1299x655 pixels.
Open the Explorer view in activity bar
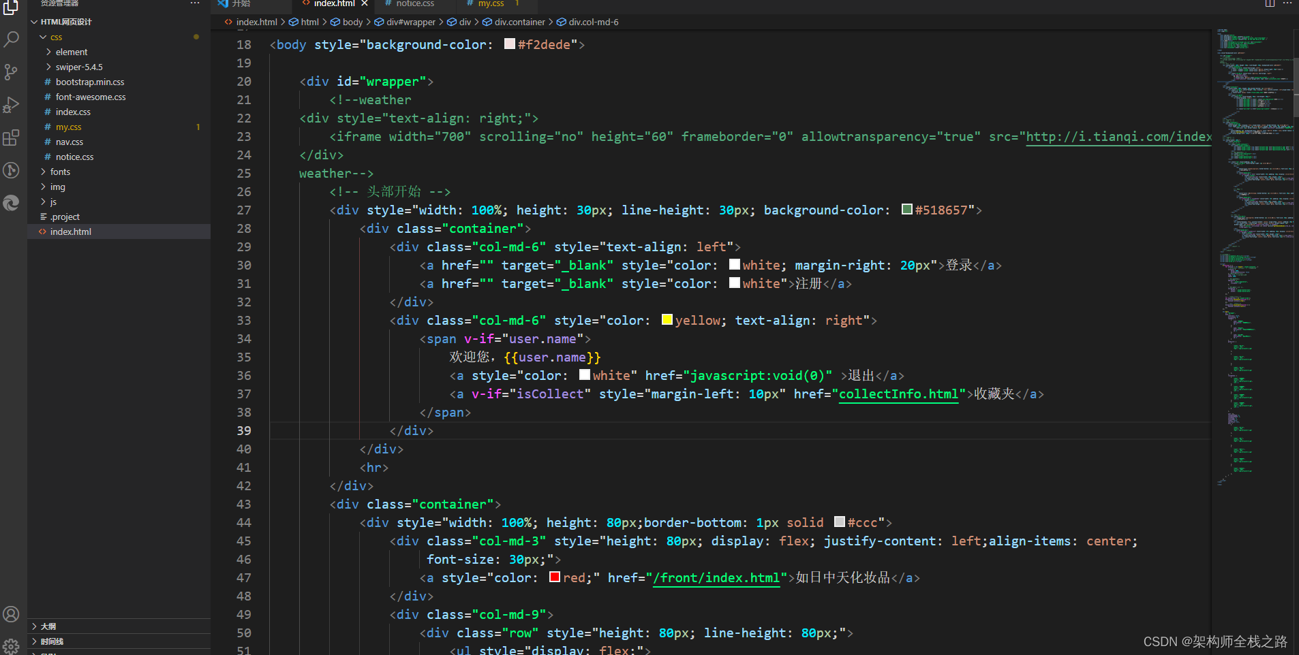click(11, 7)
